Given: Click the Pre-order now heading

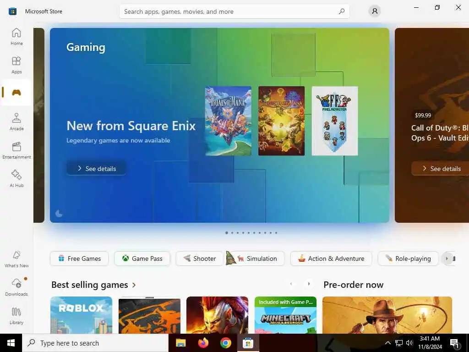Looking at the screenshot, I should [353, 285].
